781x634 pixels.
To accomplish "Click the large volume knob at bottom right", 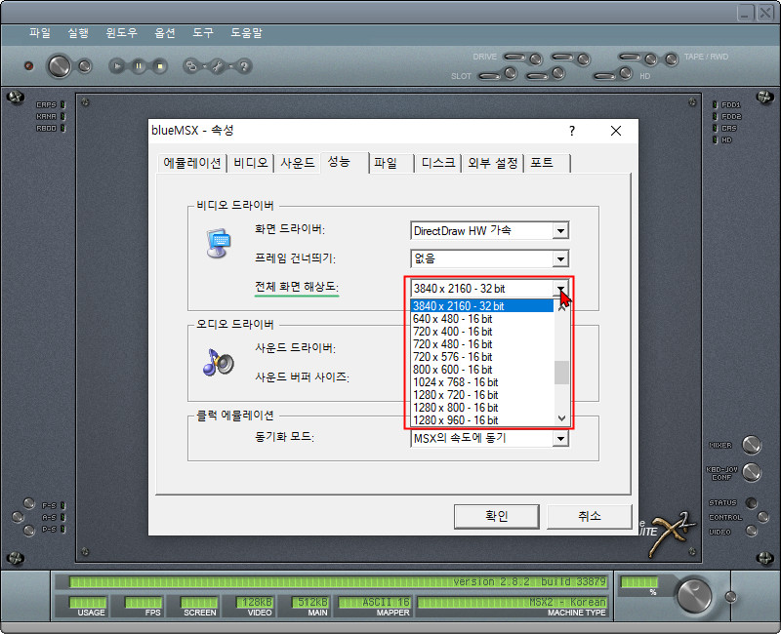I will [x=694, y=595].
